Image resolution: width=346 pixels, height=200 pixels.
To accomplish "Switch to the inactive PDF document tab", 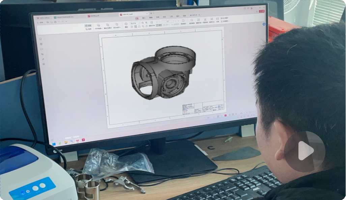I will pyautogui.click(x=102, y=16).
